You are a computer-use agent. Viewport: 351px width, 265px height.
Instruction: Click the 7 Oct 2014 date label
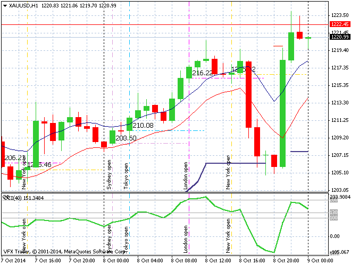pos(13,261)
